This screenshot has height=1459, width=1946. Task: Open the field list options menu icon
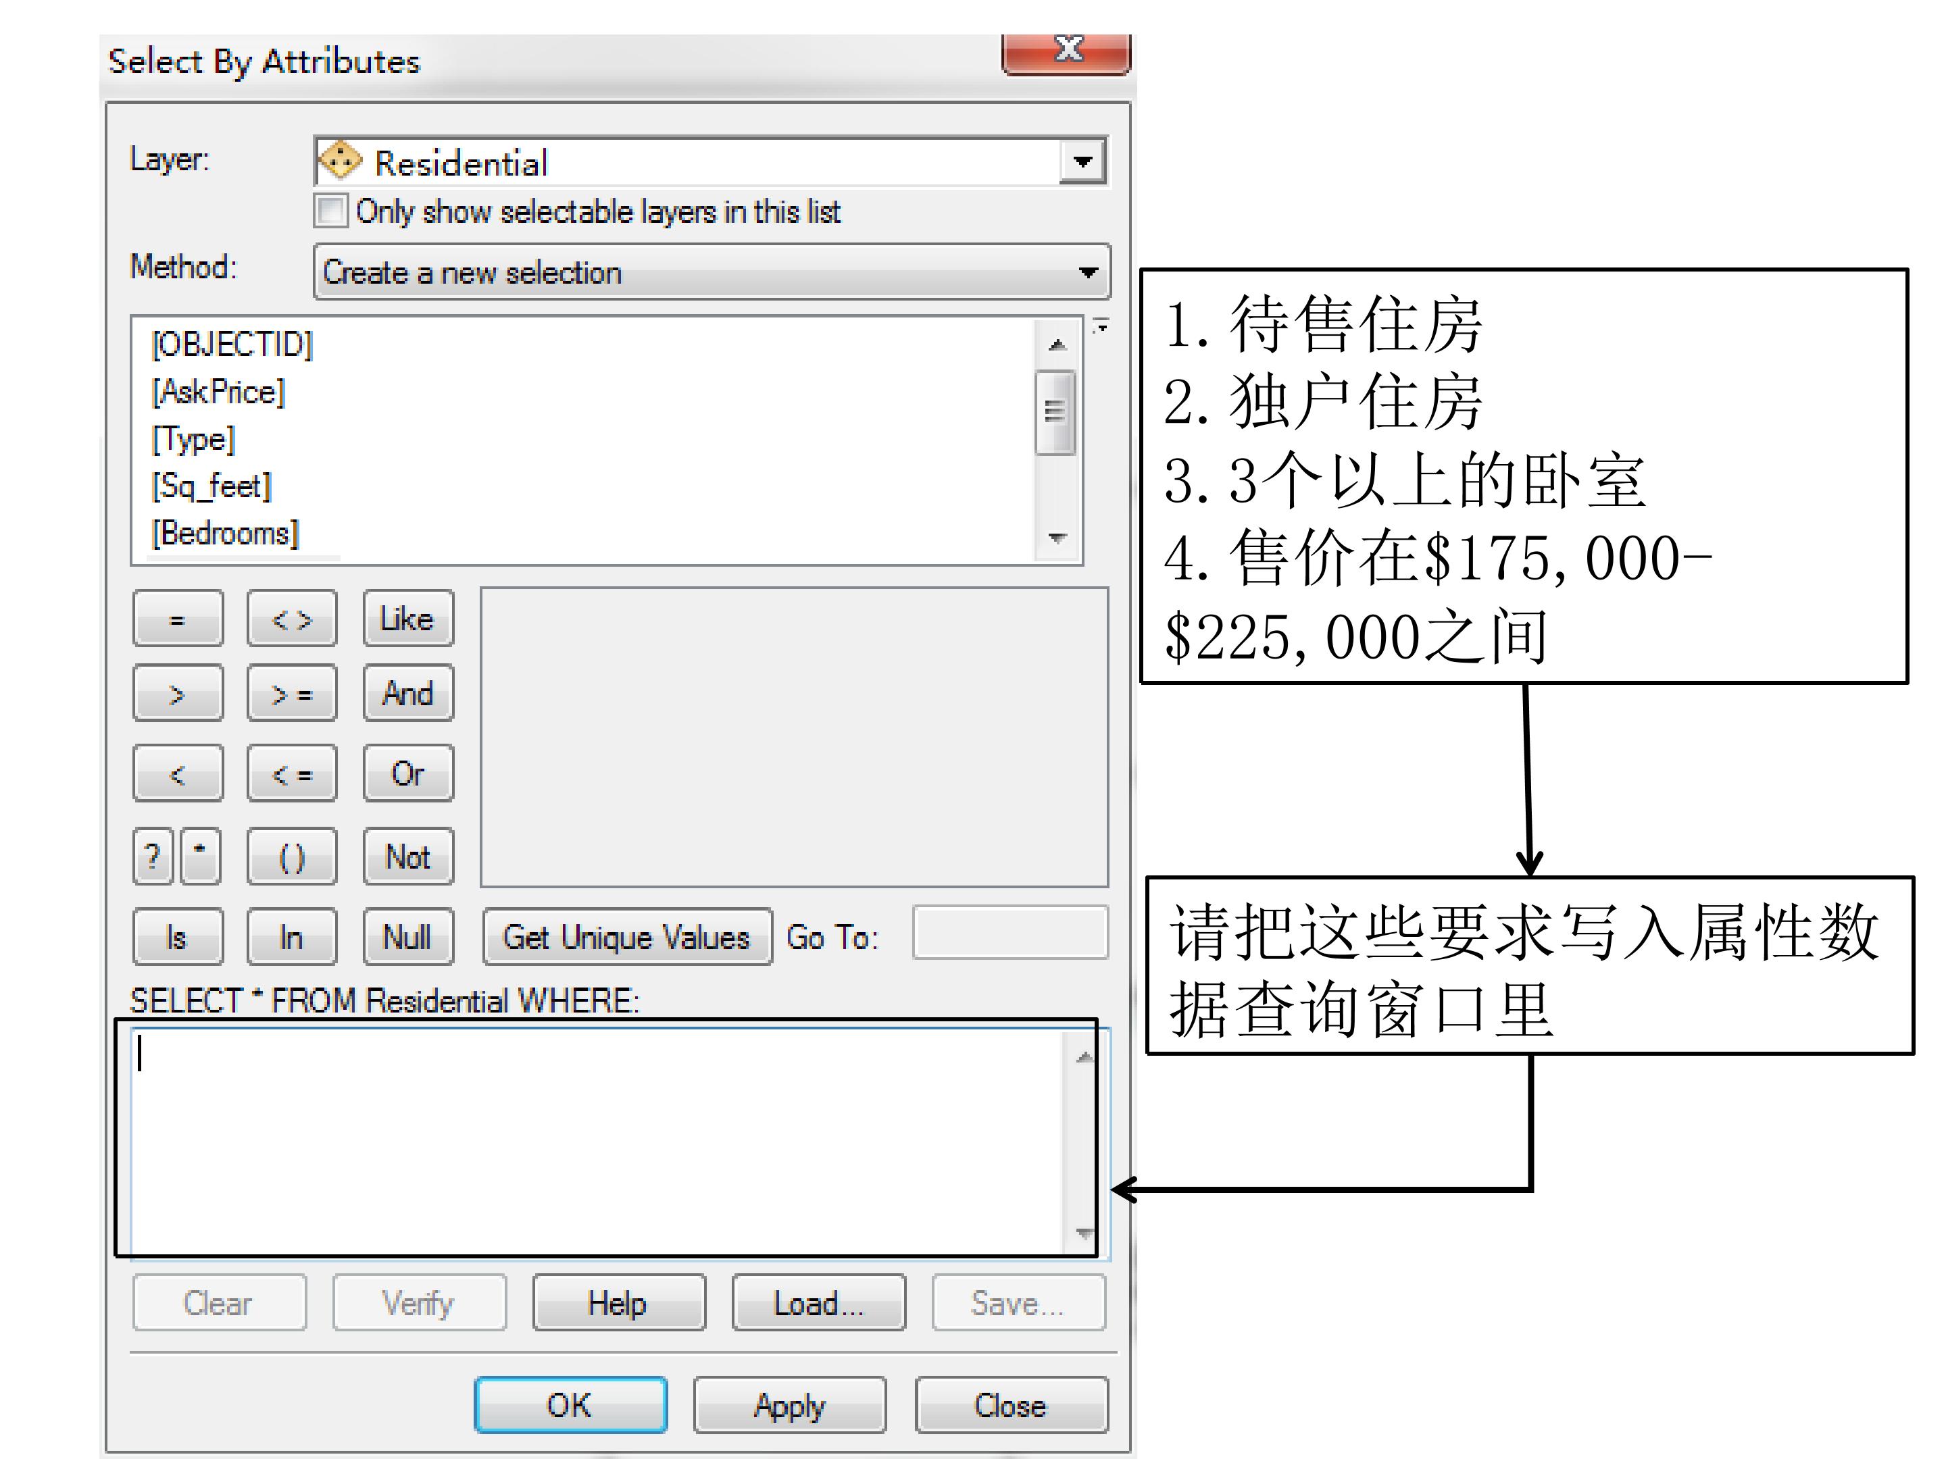click(x=1099, y=326)
